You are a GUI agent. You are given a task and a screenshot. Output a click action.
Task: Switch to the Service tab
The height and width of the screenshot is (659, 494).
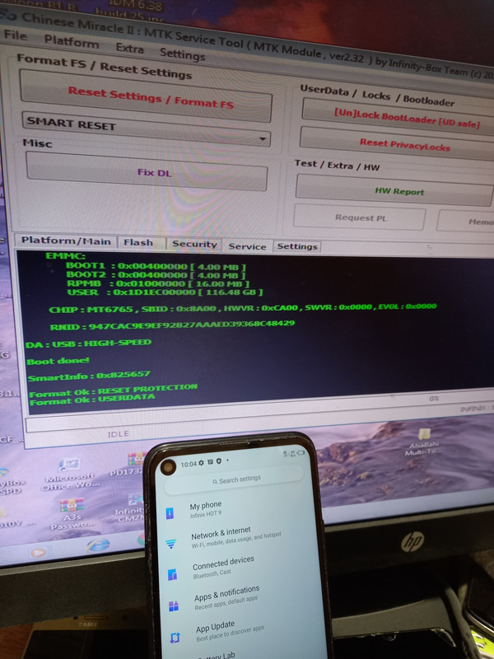coord(247,246)
